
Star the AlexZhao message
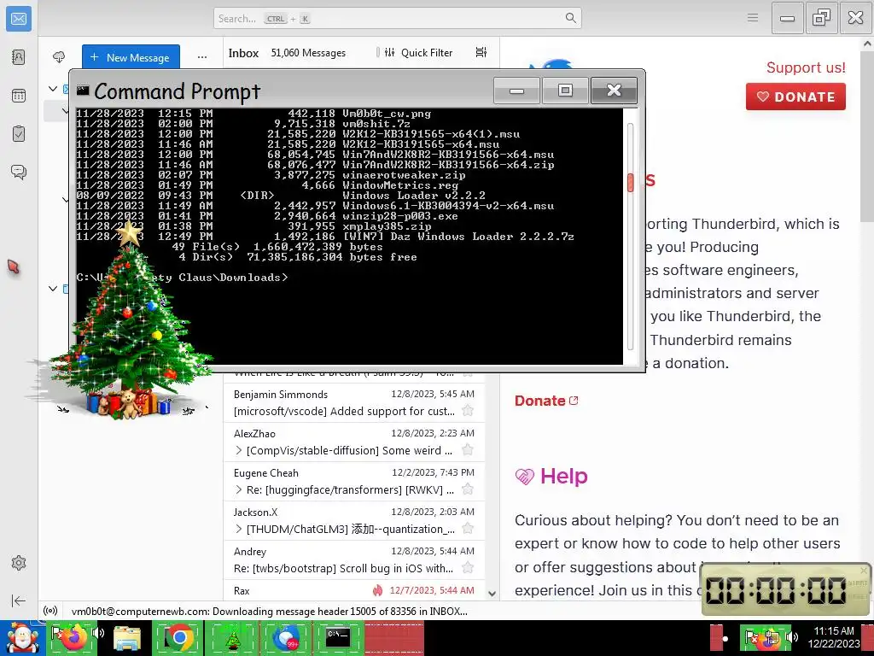pyautogui.click(x=468, y=449)
